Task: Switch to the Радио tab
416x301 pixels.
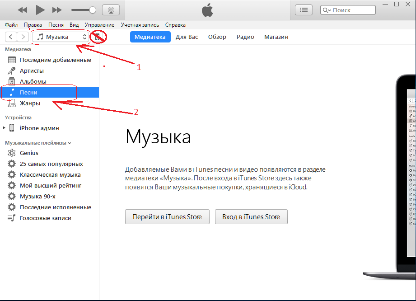Action: pos(245,37)
